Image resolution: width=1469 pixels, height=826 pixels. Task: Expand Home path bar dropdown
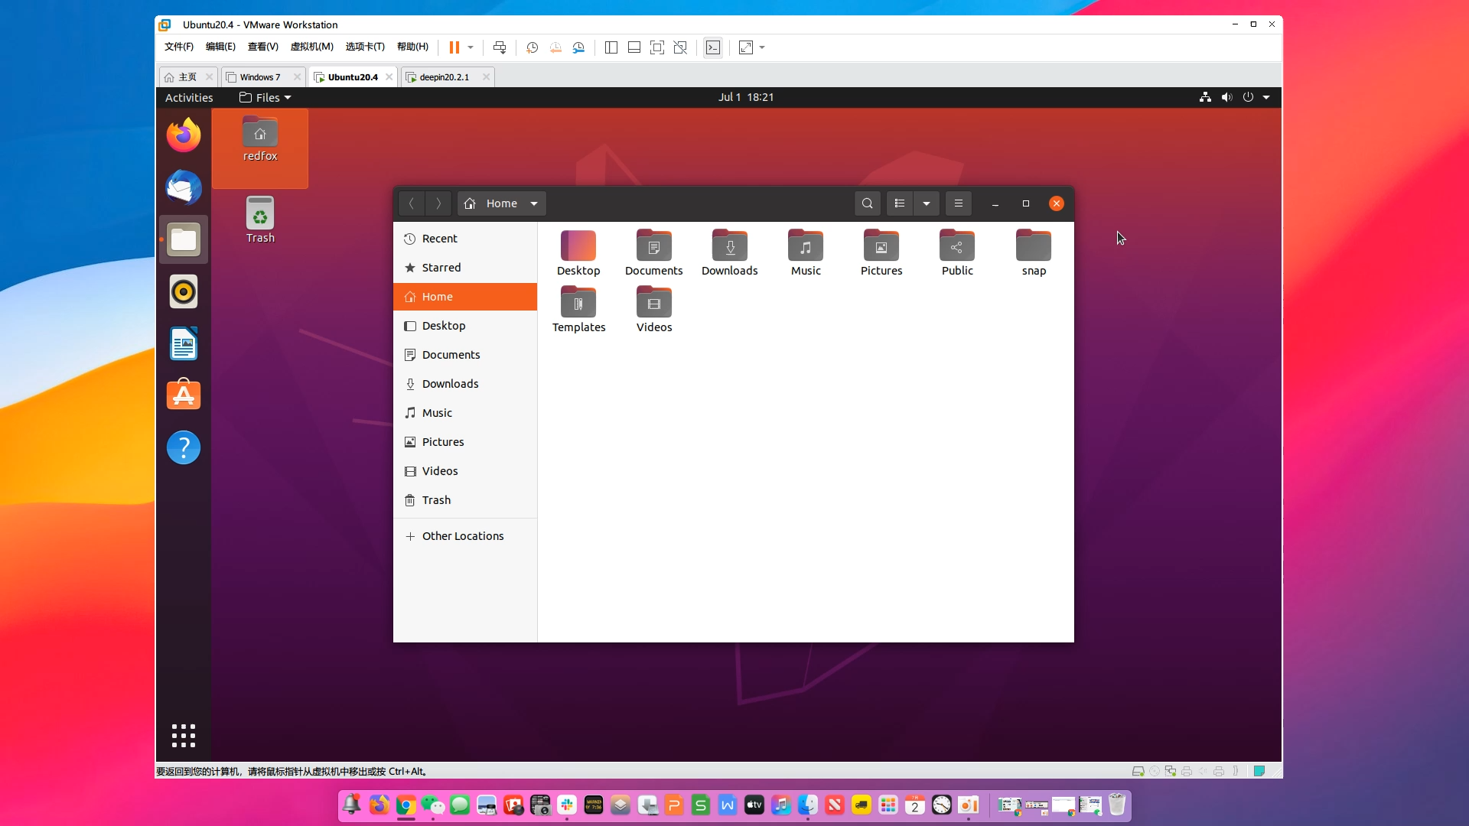click(534, 203)
